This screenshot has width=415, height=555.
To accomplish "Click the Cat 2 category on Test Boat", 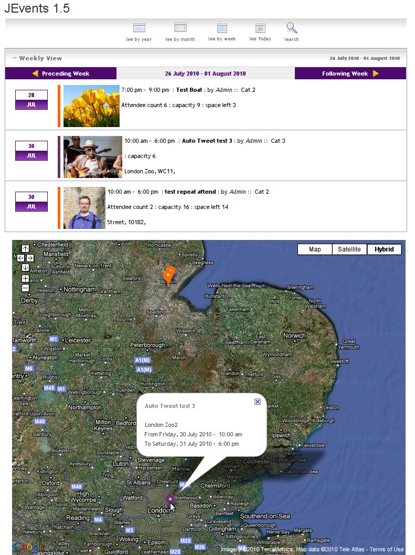I will pyautogui.click(x=248, y=90).
